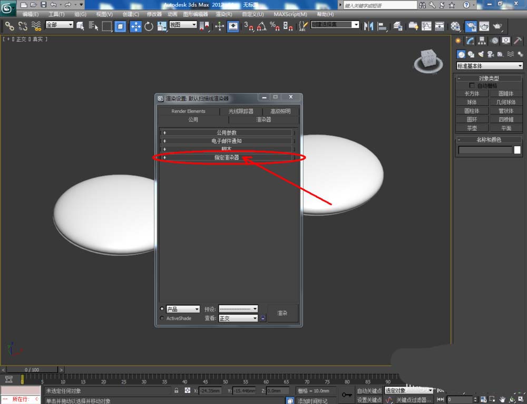Click the Lights category icon in Create panel
Screen dimensions: 527x404
[481, 54]
